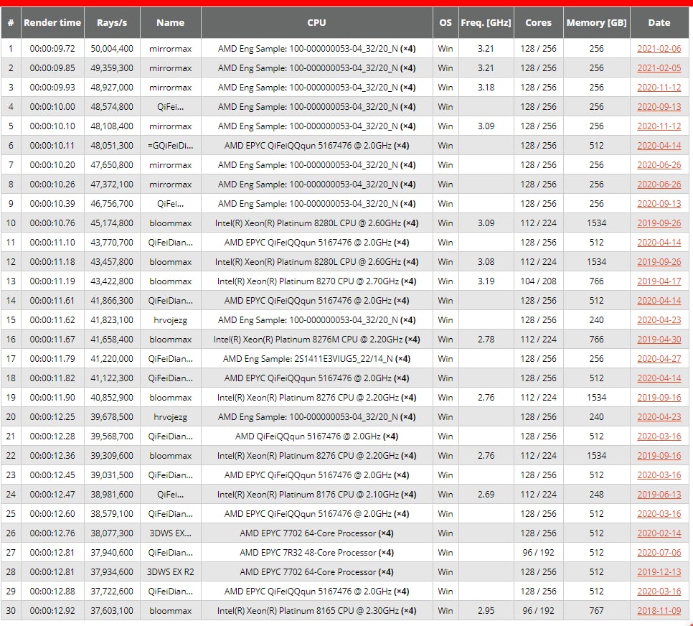Select the frequency value 3.19
693x626 pixels.
pos(486,281)
